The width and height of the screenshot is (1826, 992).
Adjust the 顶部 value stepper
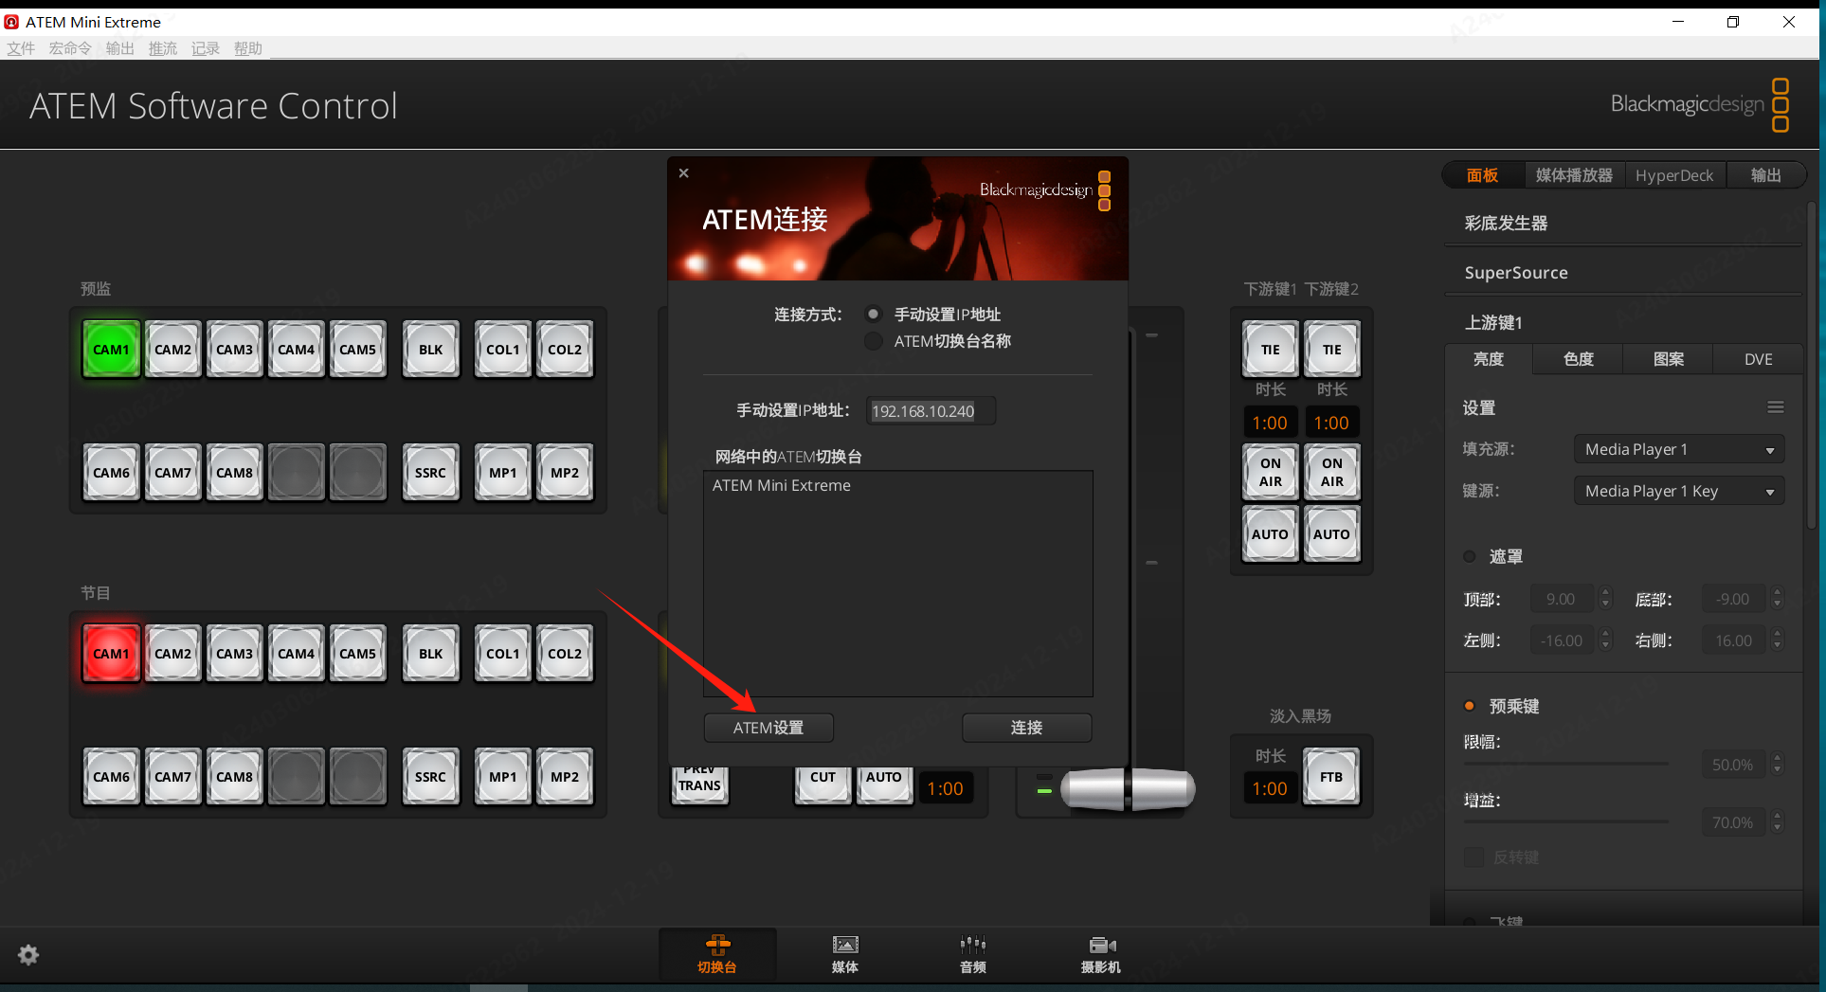(x=1605, y=599)
